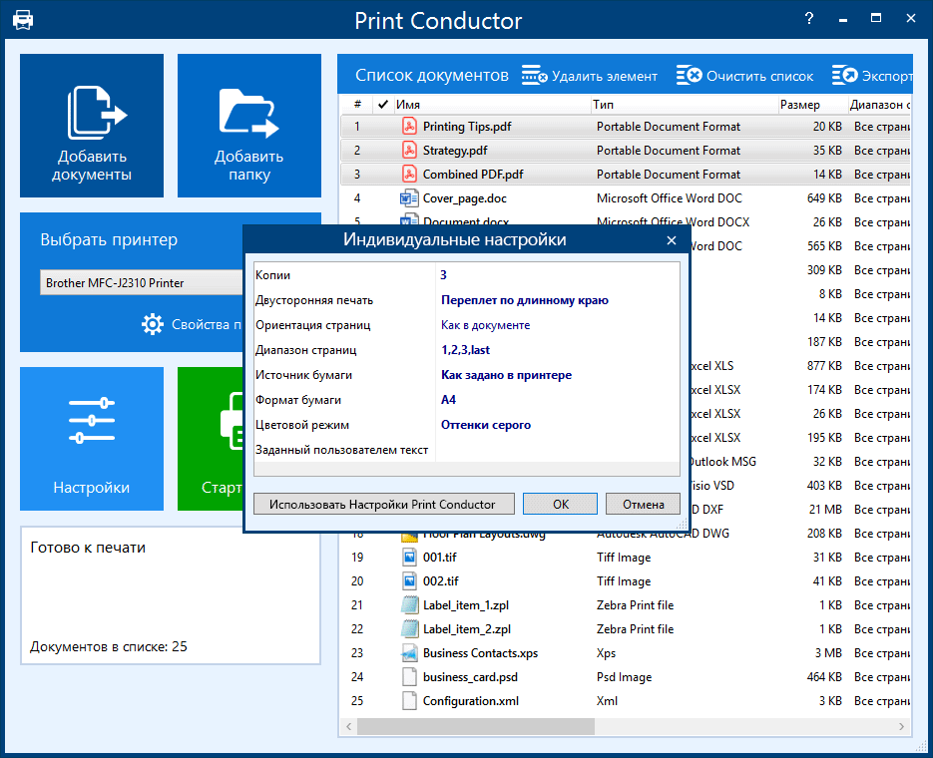This screenshot has height=758, width=933.
Task: Select the Label_item_2.zpl file name
Action: 467,629
